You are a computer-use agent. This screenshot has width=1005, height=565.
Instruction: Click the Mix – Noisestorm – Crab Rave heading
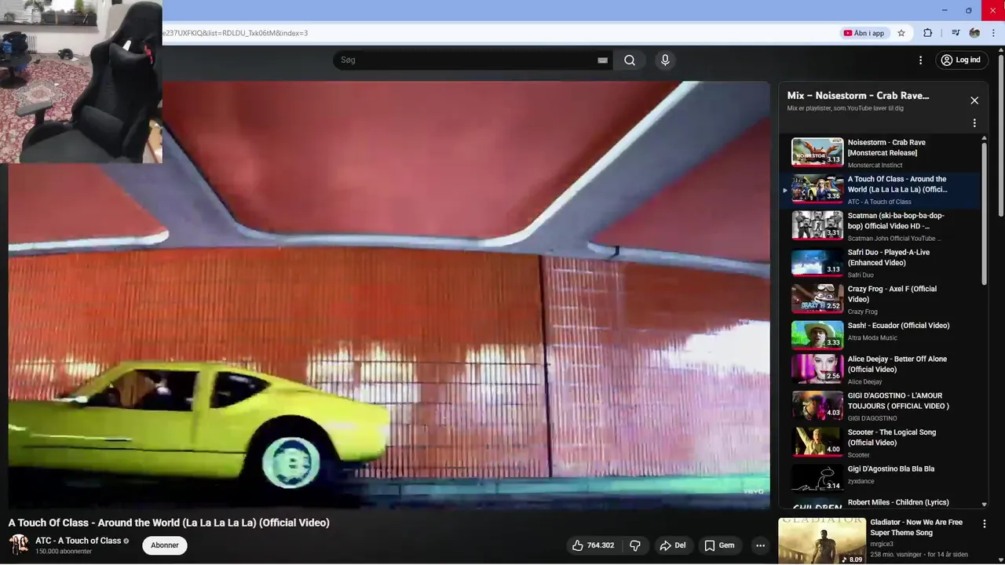tap(858, 96)
